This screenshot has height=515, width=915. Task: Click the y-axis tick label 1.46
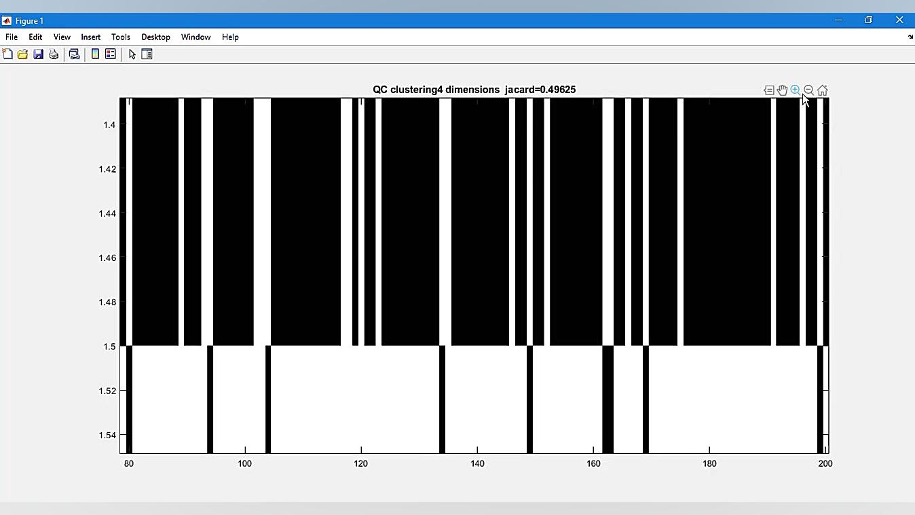coord(107,257)
